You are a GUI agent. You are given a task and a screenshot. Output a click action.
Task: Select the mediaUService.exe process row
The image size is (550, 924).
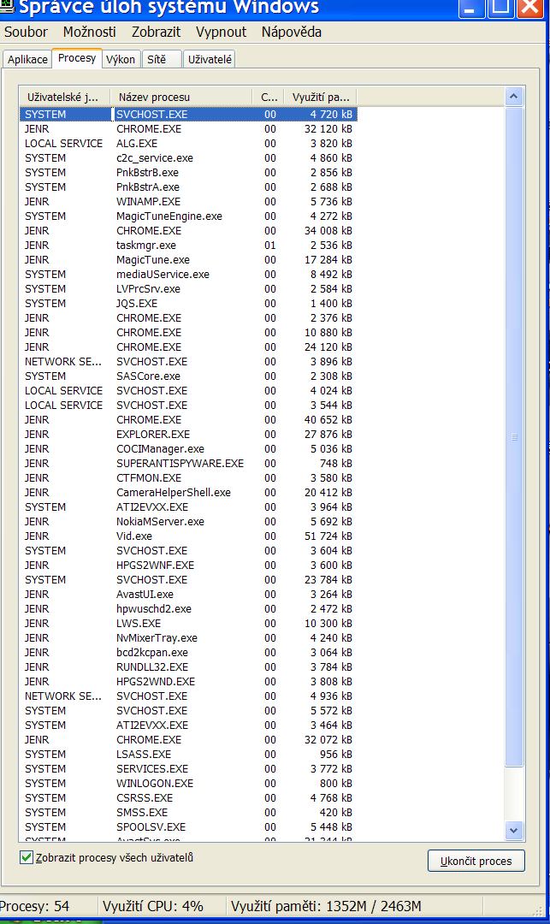188,274
